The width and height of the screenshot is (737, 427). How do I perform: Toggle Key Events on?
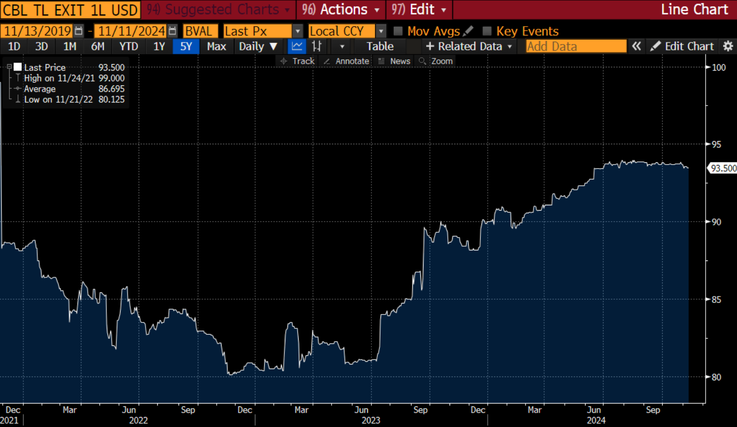tap(487, 31)
